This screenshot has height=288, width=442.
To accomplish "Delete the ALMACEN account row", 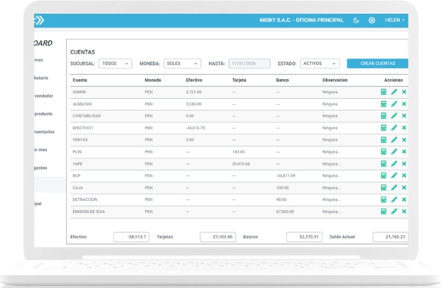I will (404, 104).
